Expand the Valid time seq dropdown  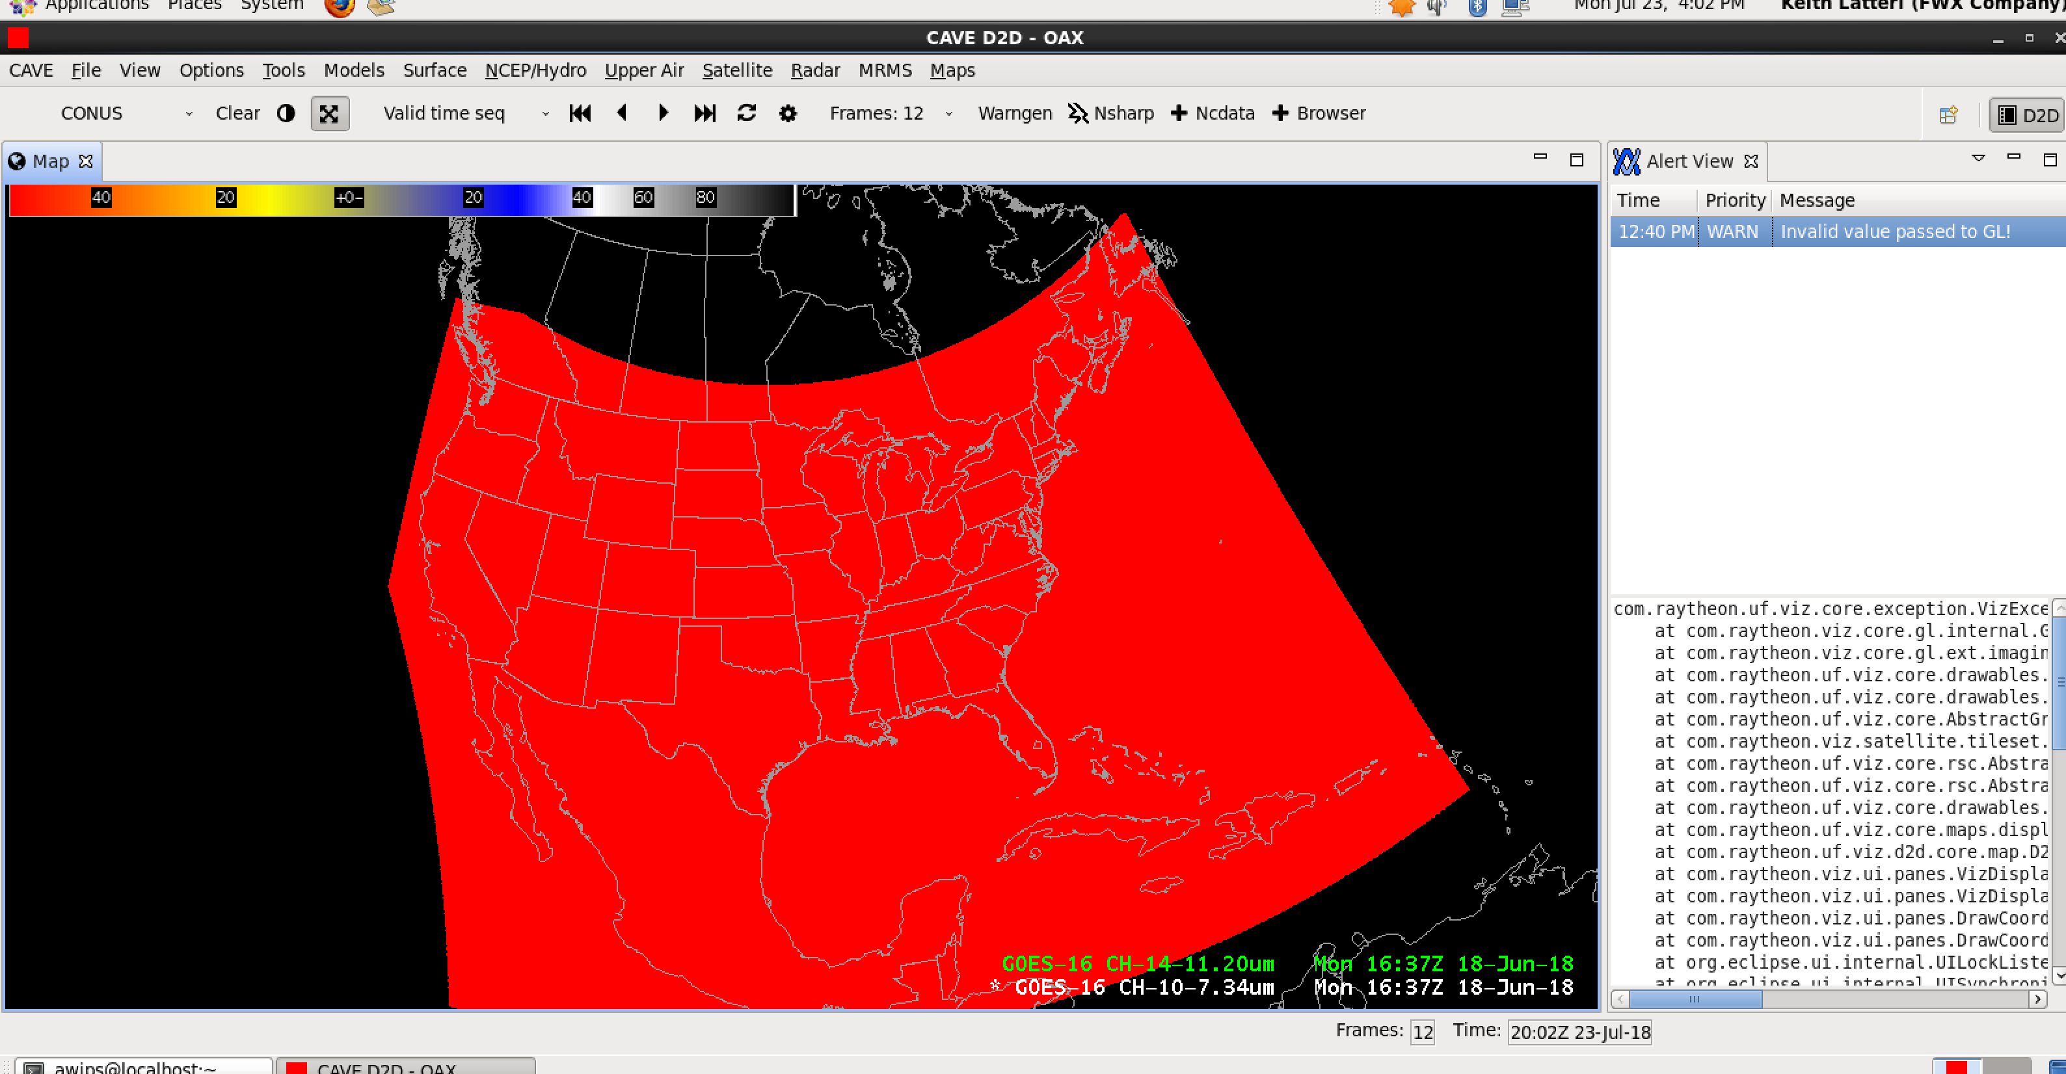[x=545, y=114]
